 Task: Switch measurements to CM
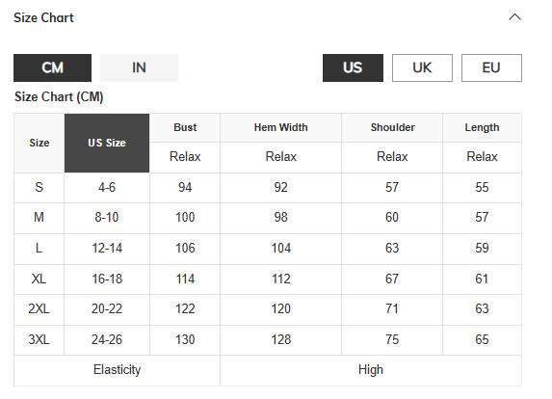[52, 68]
